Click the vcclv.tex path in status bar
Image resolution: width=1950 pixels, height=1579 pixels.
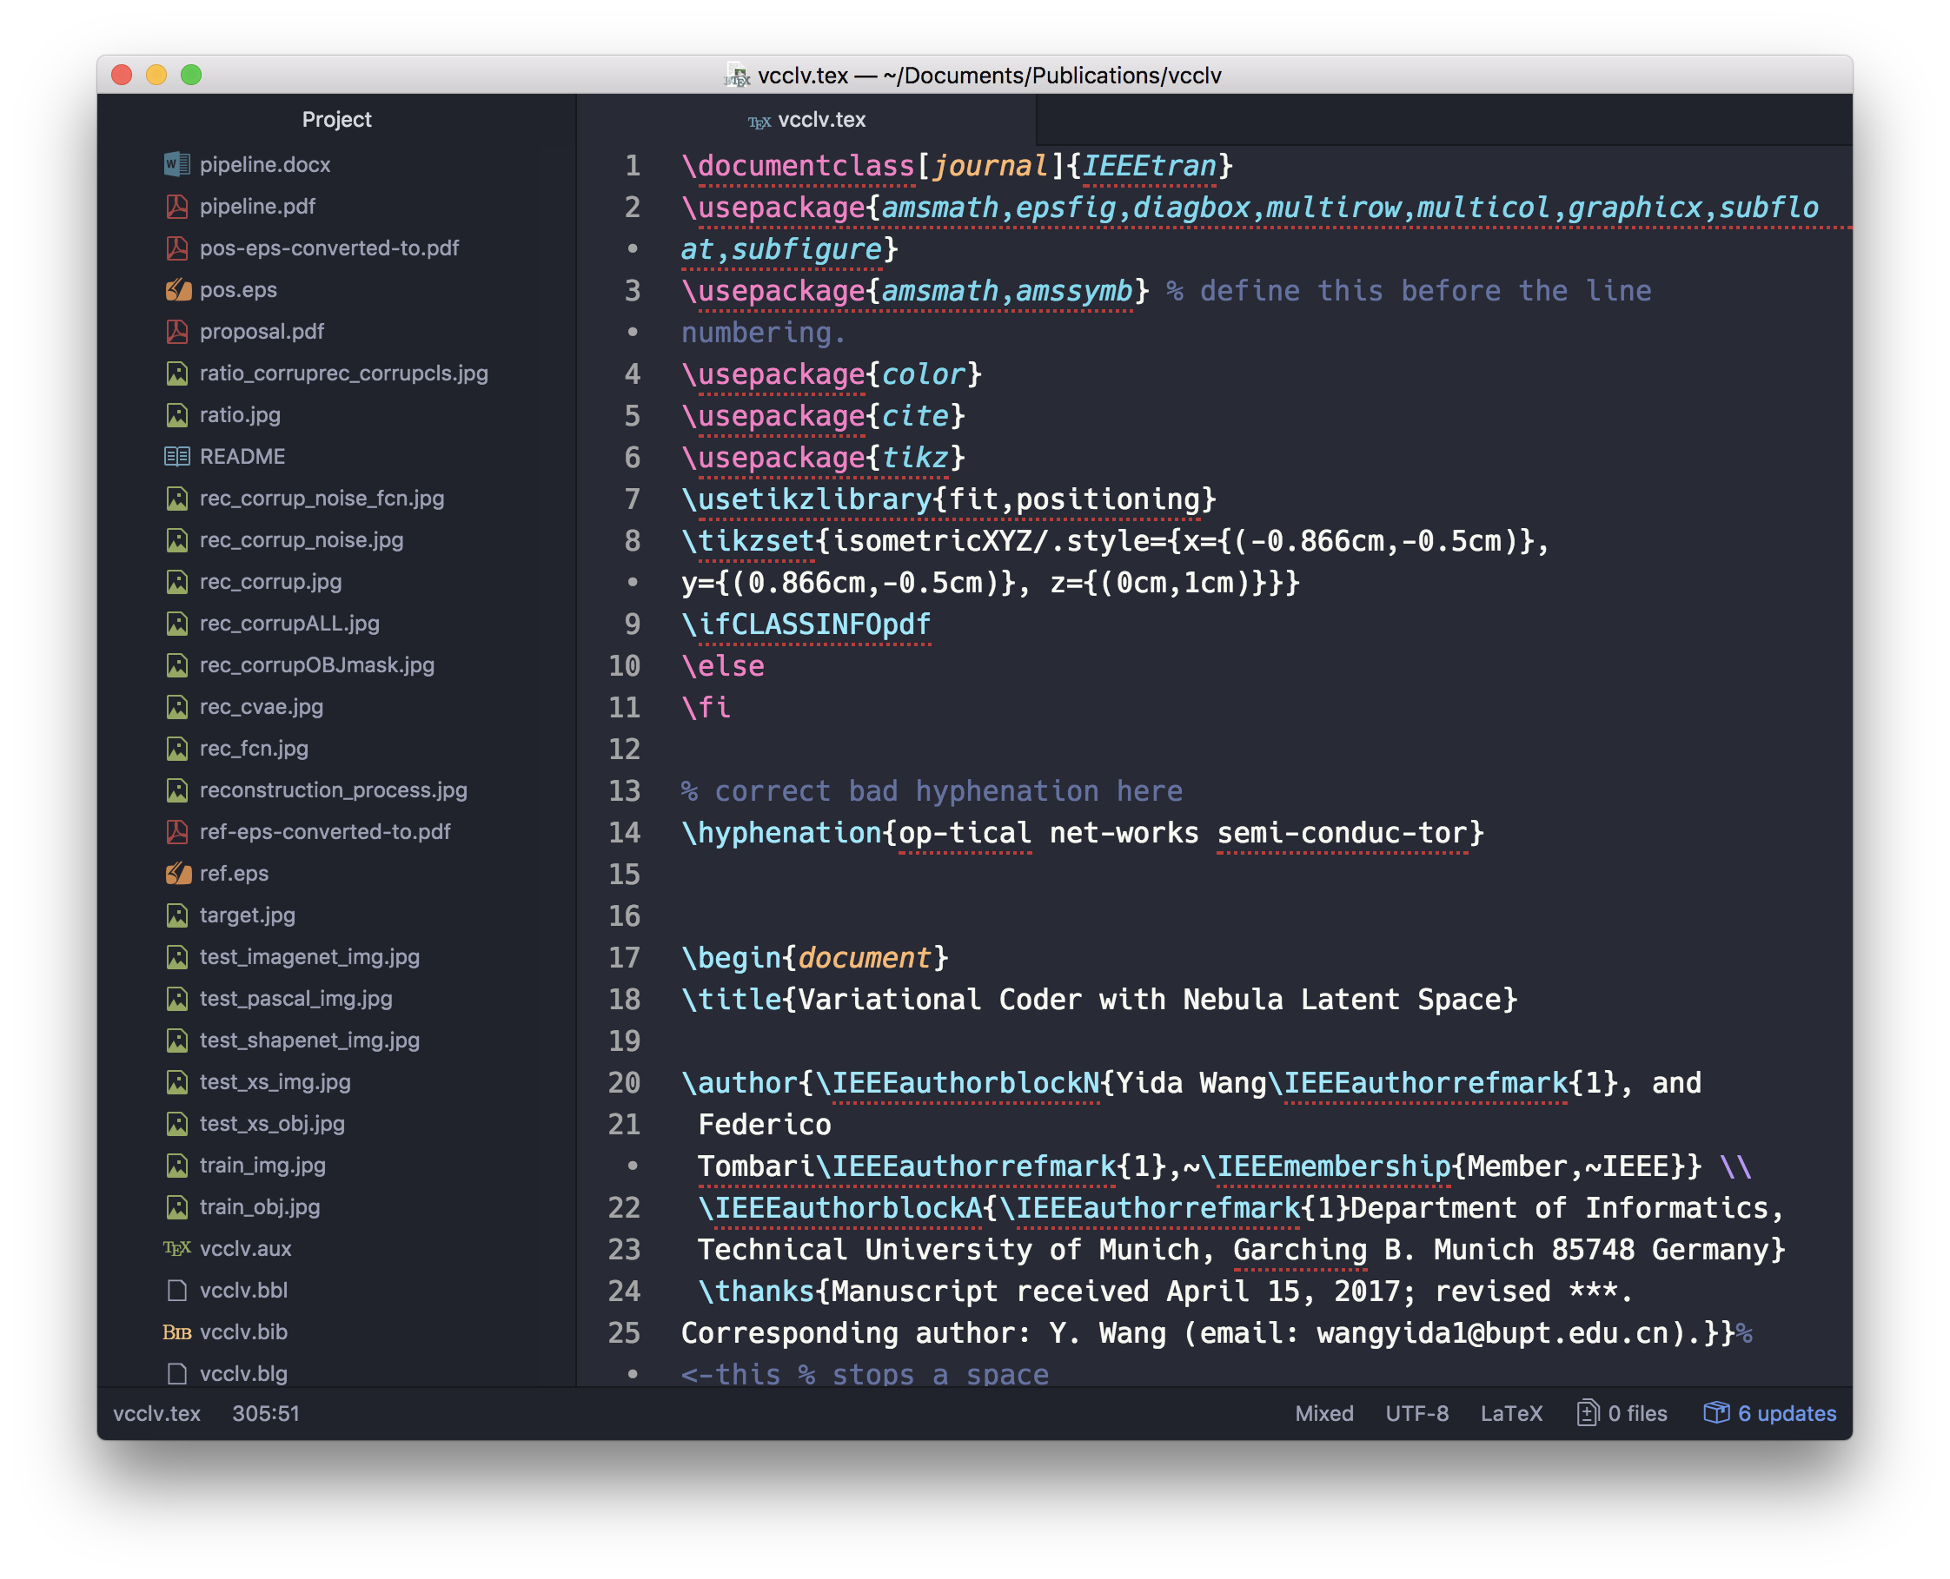coord(156,1413)
